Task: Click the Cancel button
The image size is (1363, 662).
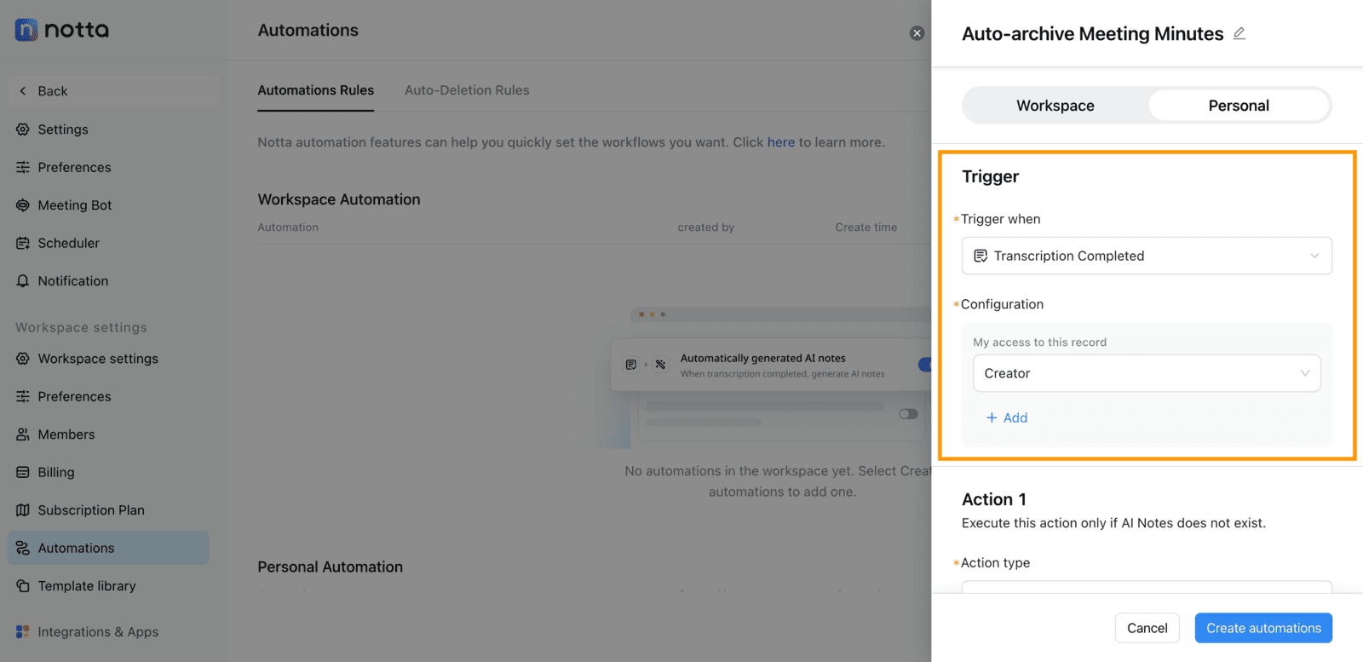Action: click(x=1147, y=628)
